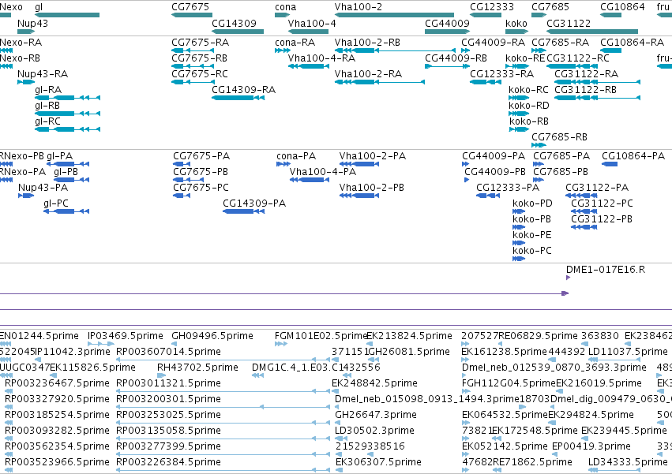Select the CG31122-PC protein label
Screen dimensions: 672x474
point(602,203)
